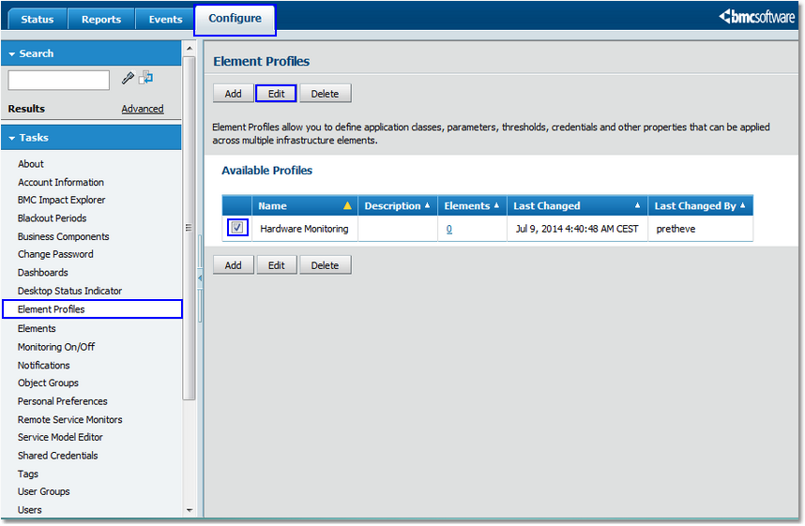This screenshot has height=526, width=805.
Task: Open Tags task
Action: pos(28,474)
